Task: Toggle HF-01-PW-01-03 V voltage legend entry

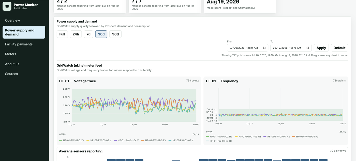Action: coord(99,140)
